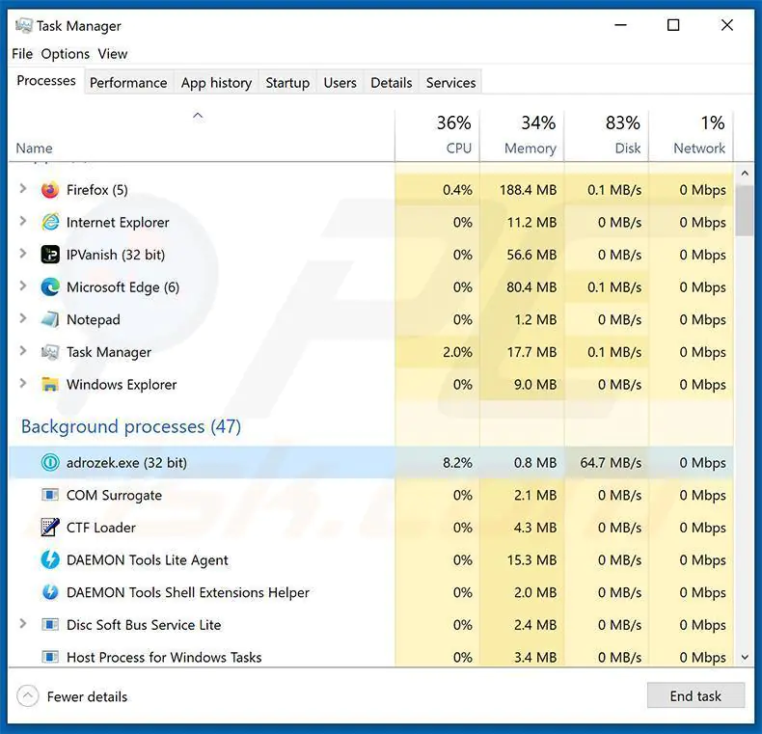Switch to the Performance tab
The width and height of the screenshot is (762, 734).
(x=128, y=83)
